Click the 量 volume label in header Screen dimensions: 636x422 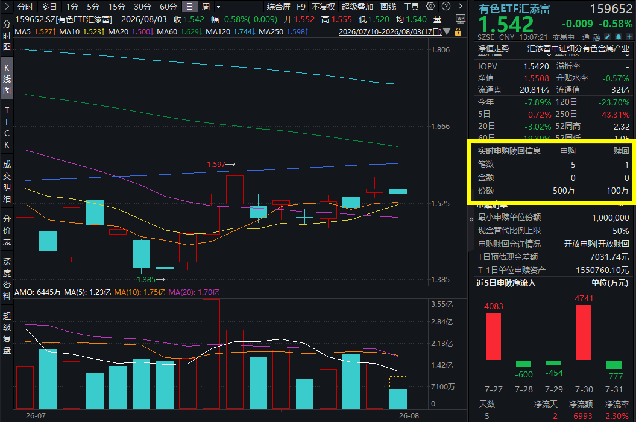(437, 19)
